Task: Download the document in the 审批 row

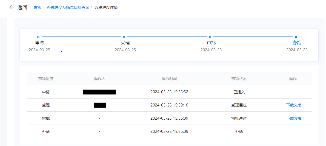Action: pos(294,118)
